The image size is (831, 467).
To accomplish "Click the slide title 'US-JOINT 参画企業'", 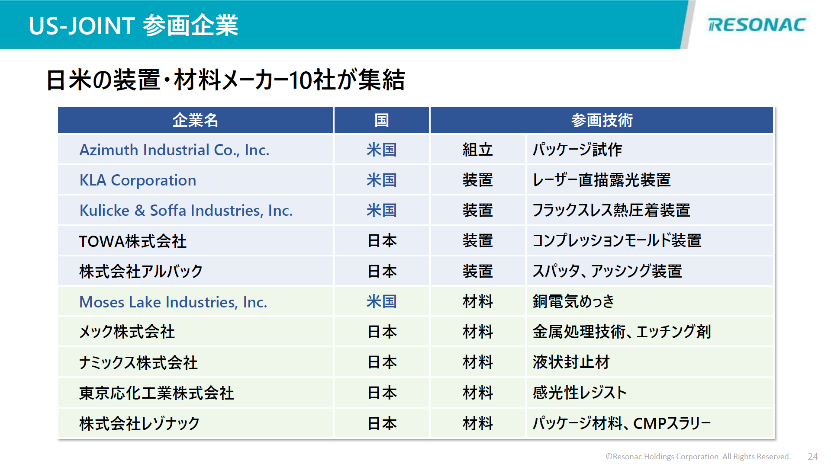I will coord(133,26).
